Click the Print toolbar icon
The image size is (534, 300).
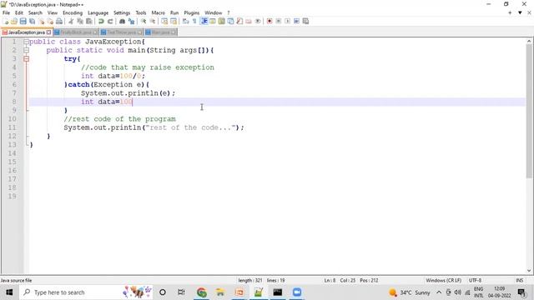59,21
